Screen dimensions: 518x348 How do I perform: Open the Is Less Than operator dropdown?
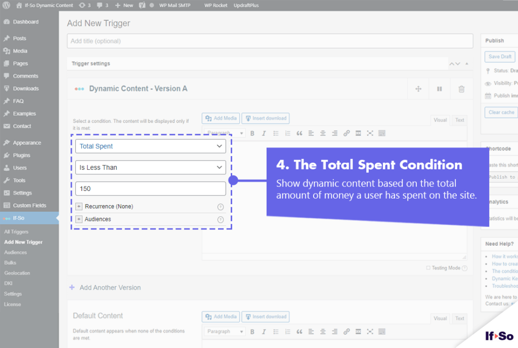tap(151, 167)
